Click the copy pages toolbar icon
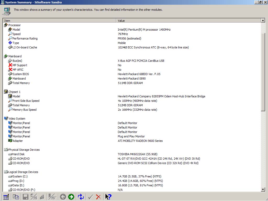 click(16, 197)
